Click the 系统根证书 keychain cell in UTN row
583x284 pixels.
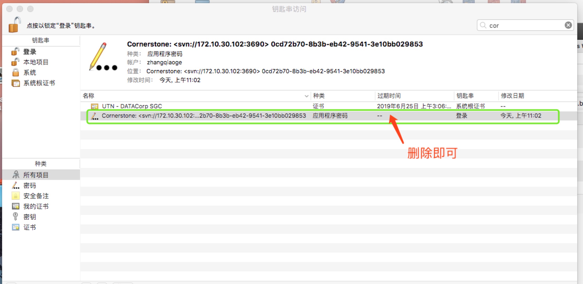pos(470,106)
